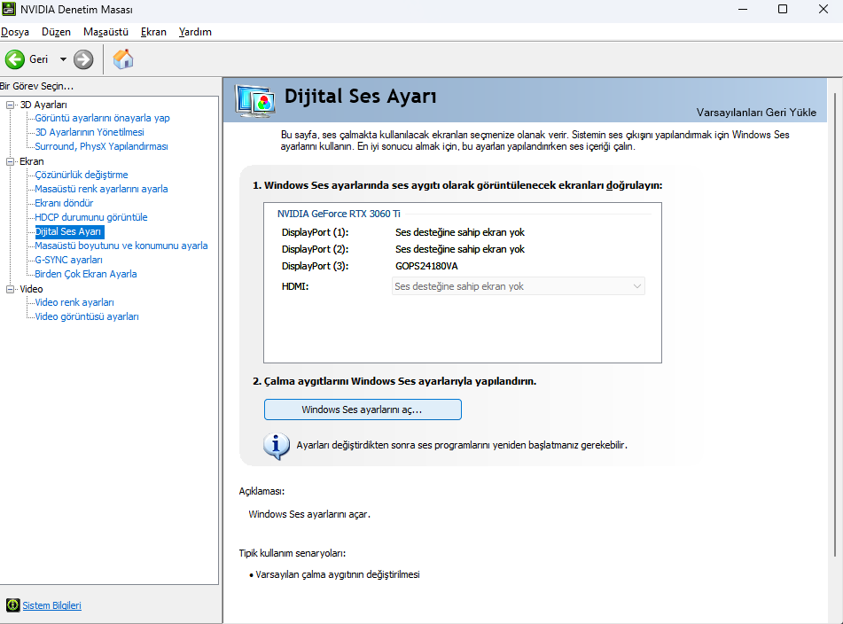Select HDCP durumunu görüntüle
This screenshot has height=624, width=843.
coord(90,217)
